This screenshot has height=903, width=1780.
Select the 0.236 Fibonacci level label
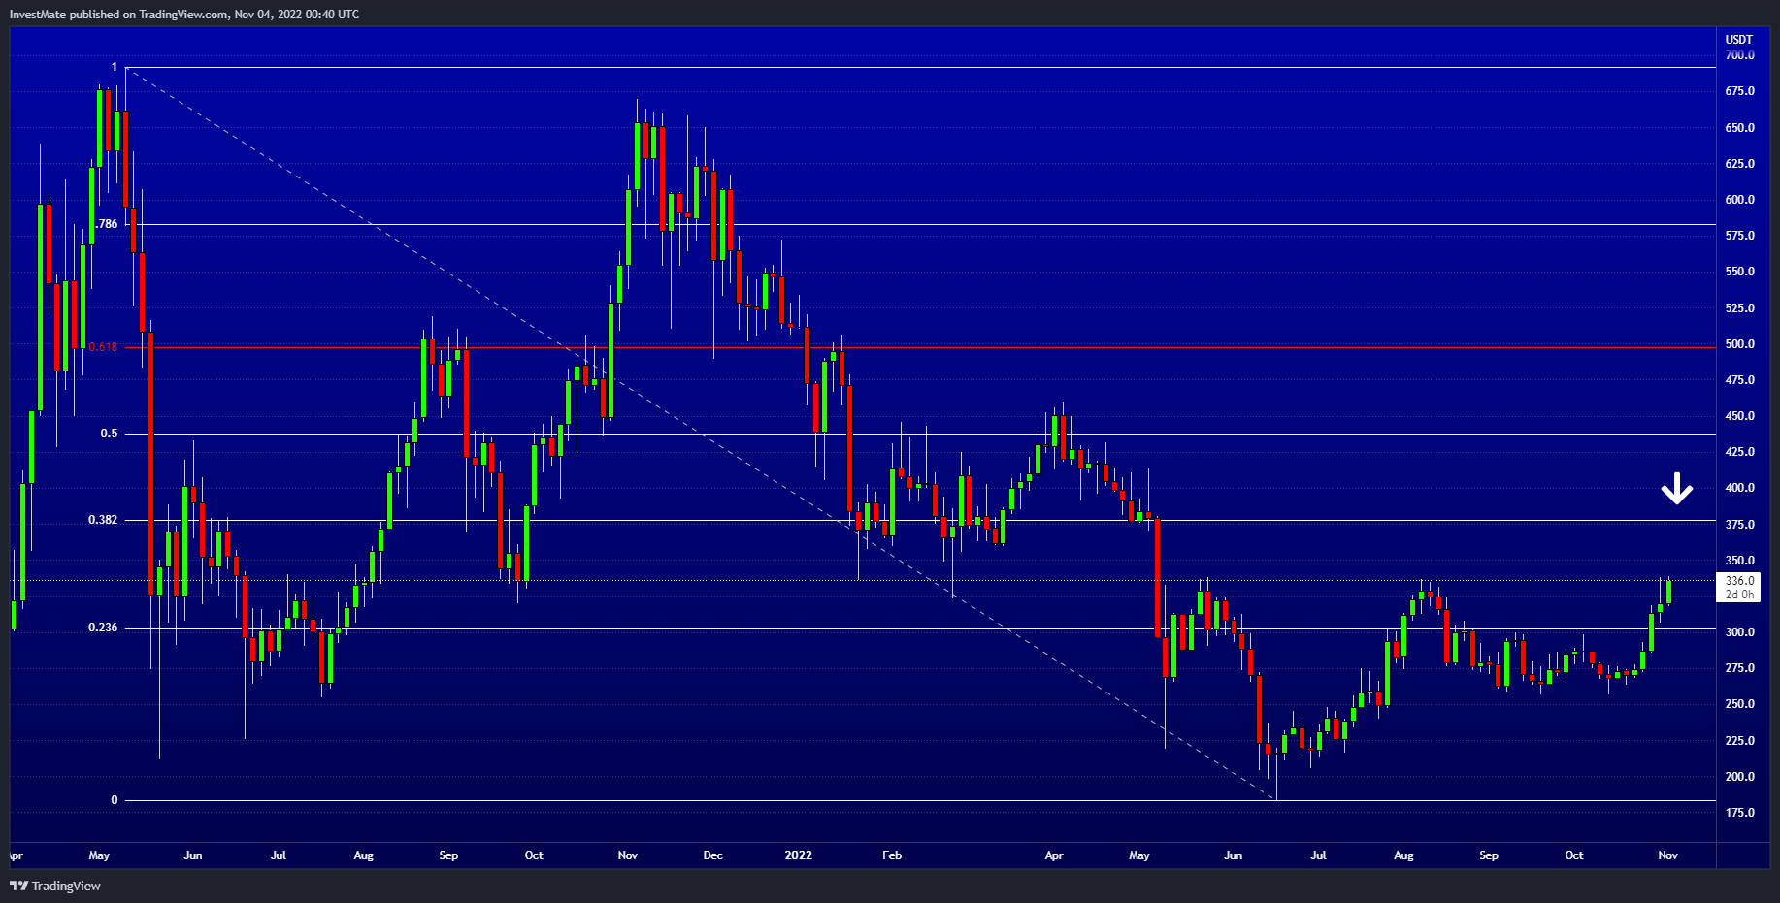[103, 628]
